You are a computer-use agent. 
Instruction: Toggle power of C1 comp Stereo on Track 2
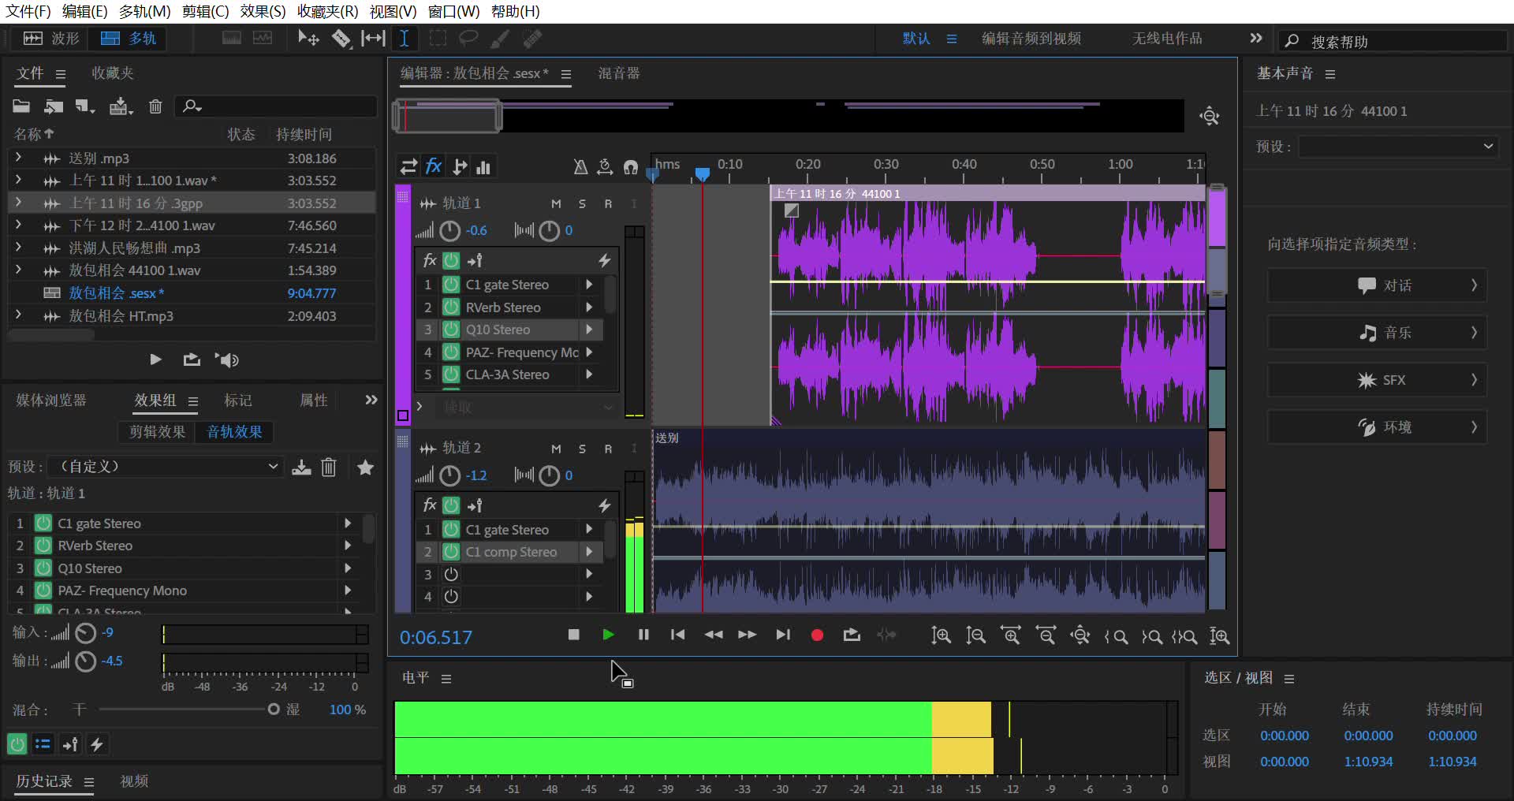tap(451, 552)
